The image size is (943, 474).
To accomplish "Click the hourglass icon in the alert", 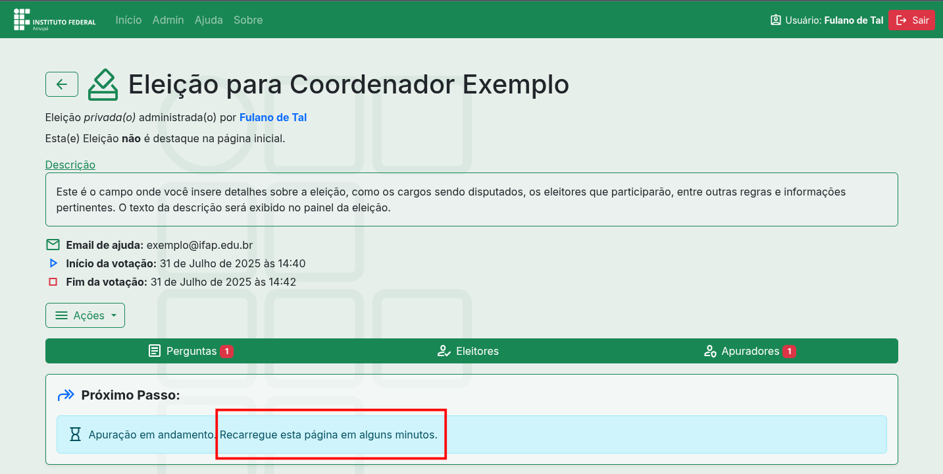I will click(x=76, y=434).
